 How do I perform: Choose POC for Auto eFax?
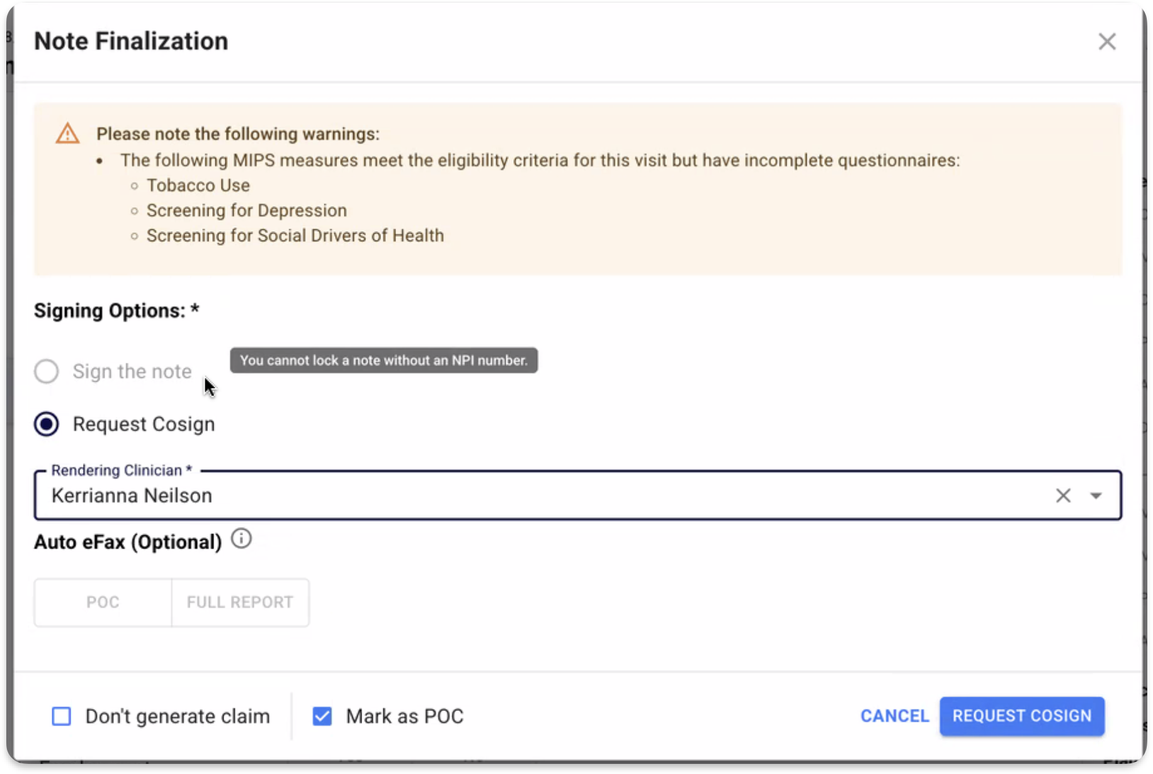tap(103, 603)
